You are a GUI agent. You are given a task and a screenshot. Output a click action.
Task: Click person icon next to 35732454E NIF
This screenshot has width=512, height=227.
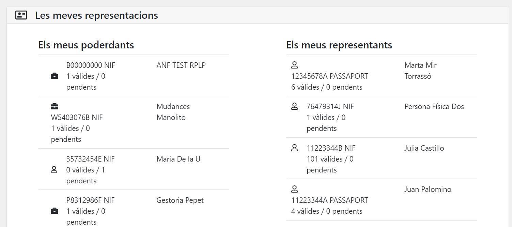tap(54, 170)
